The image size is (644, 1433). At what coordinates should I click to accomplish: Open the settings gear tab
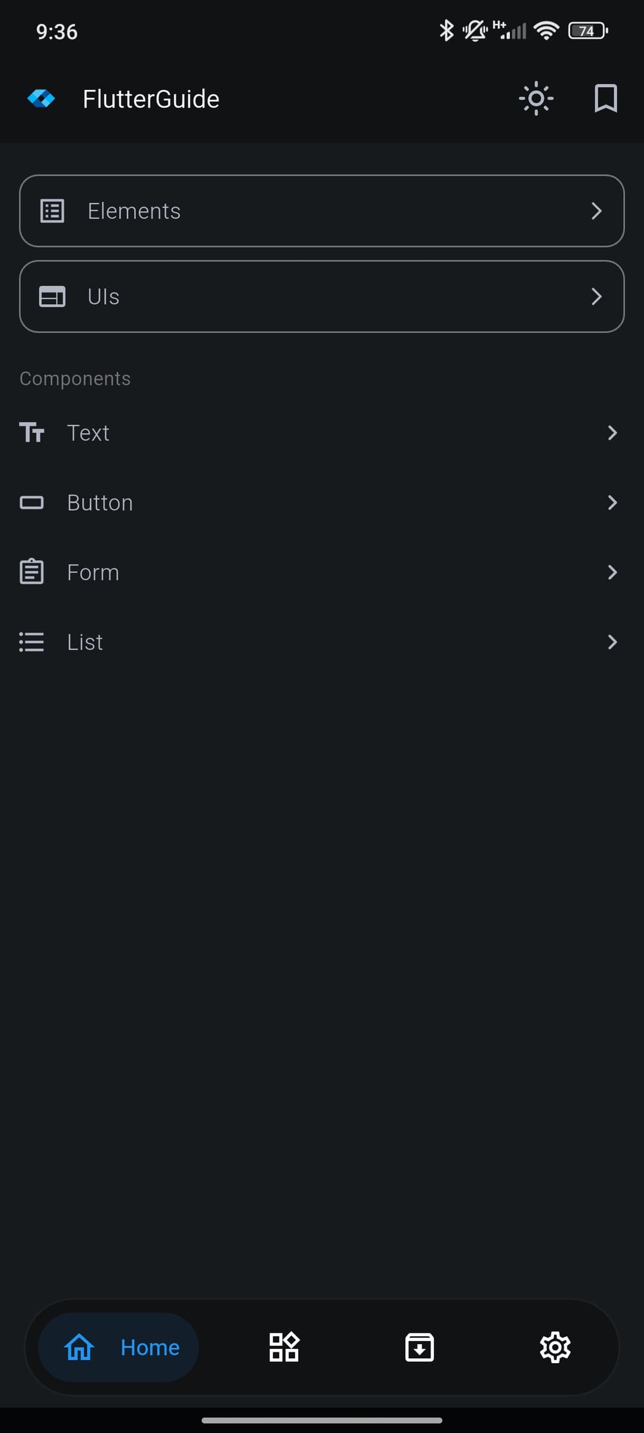coord(555,1347)
